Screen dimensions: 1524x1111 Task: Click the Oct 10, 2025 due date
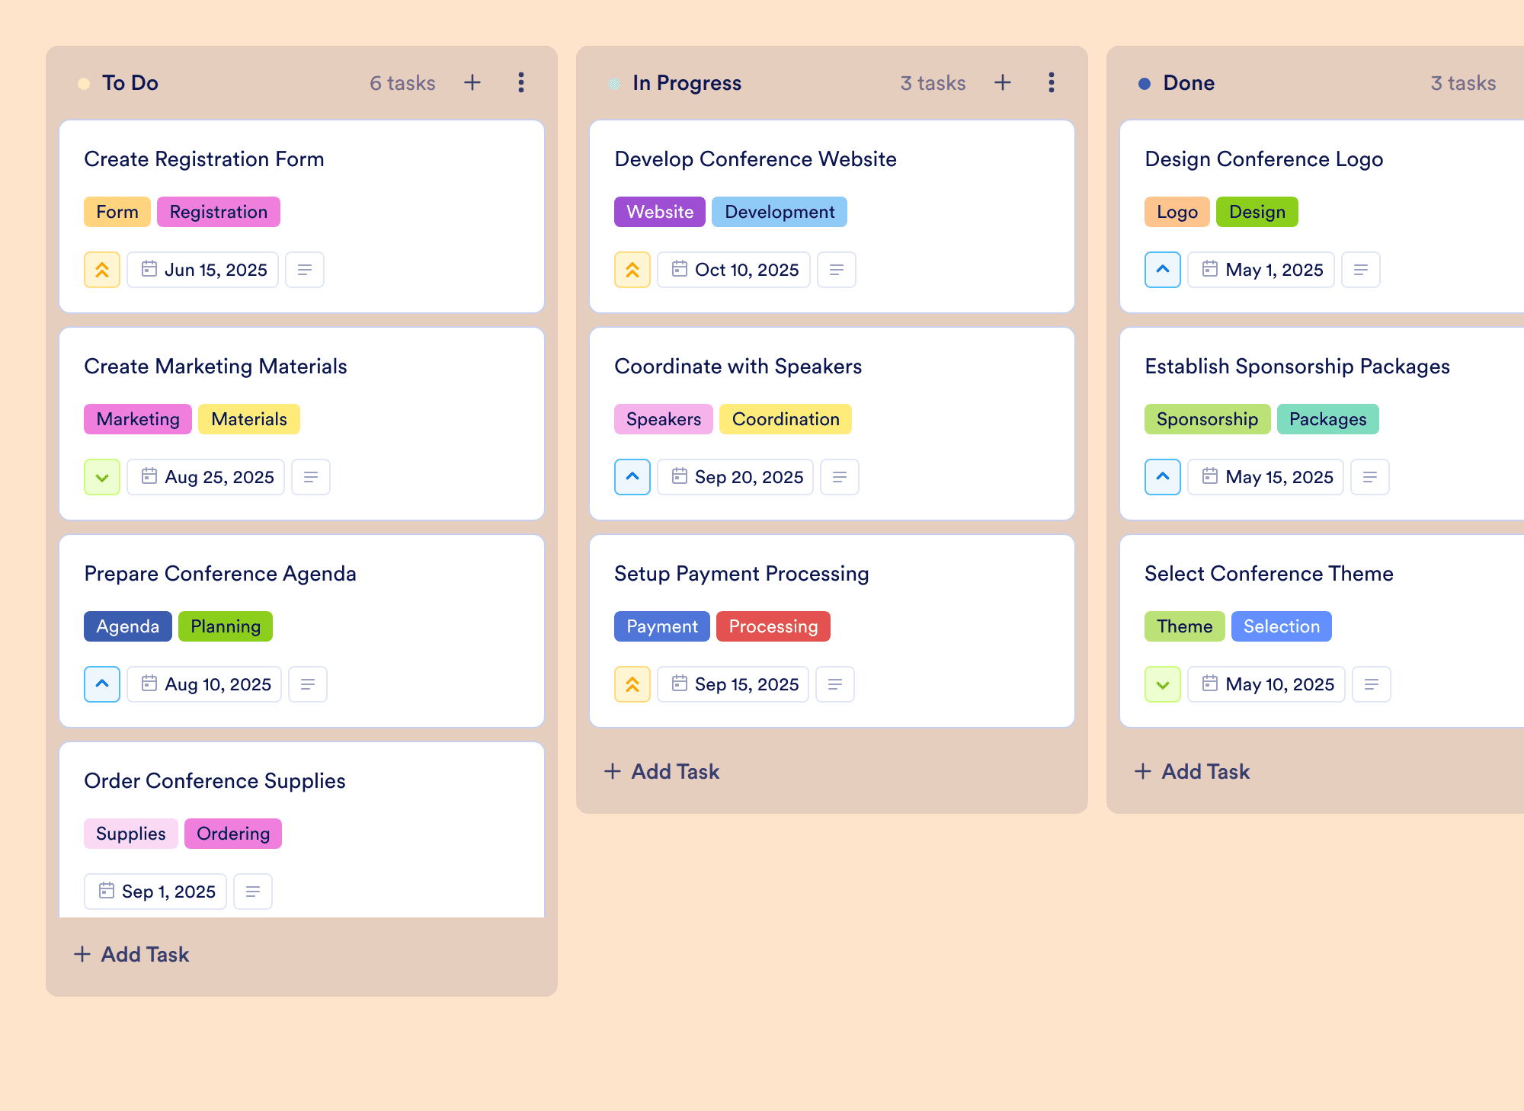click(x=734, y=270)
